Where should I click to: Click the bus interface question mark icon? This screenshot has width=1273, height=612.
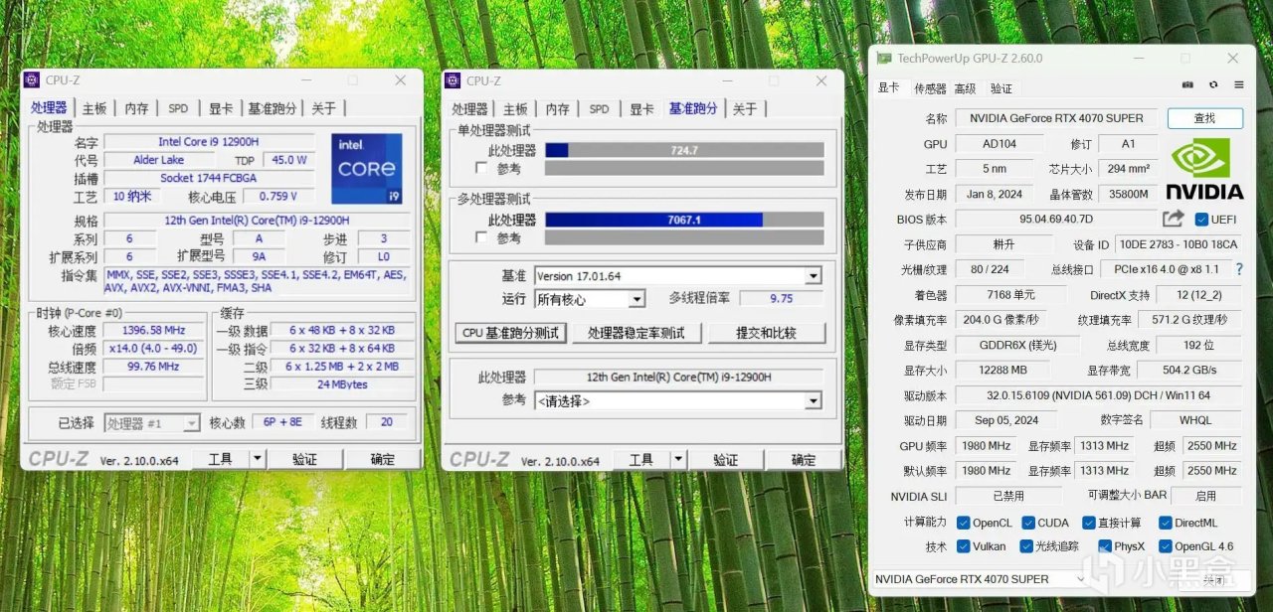[x=1239, y=269]
